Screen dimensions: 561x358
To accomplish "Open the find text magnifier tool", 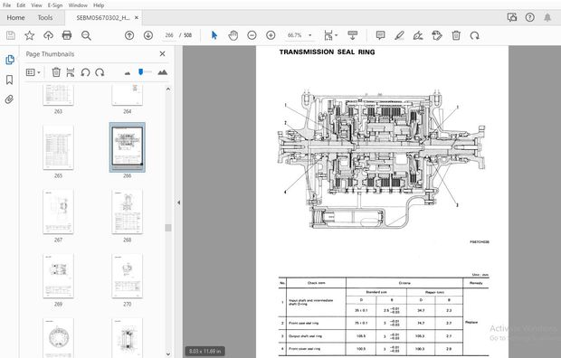I will pyautogui.click(x=86, y=35).
